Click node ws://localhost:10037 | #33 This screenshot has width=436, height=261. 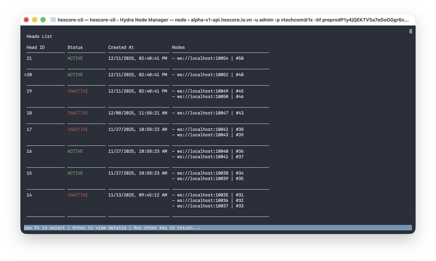click(x=208, y=206)
